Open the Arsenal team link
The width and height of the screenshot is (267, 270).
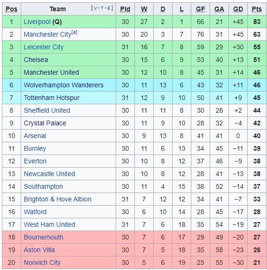point(35,136)
